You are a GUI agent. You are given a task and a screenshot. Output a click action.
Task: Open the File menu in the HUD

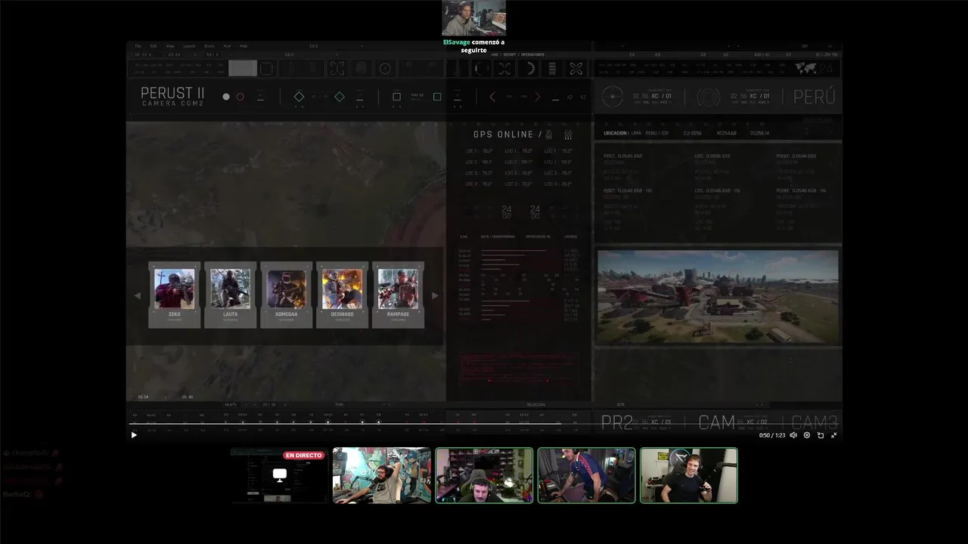click(x=138, y=46)
